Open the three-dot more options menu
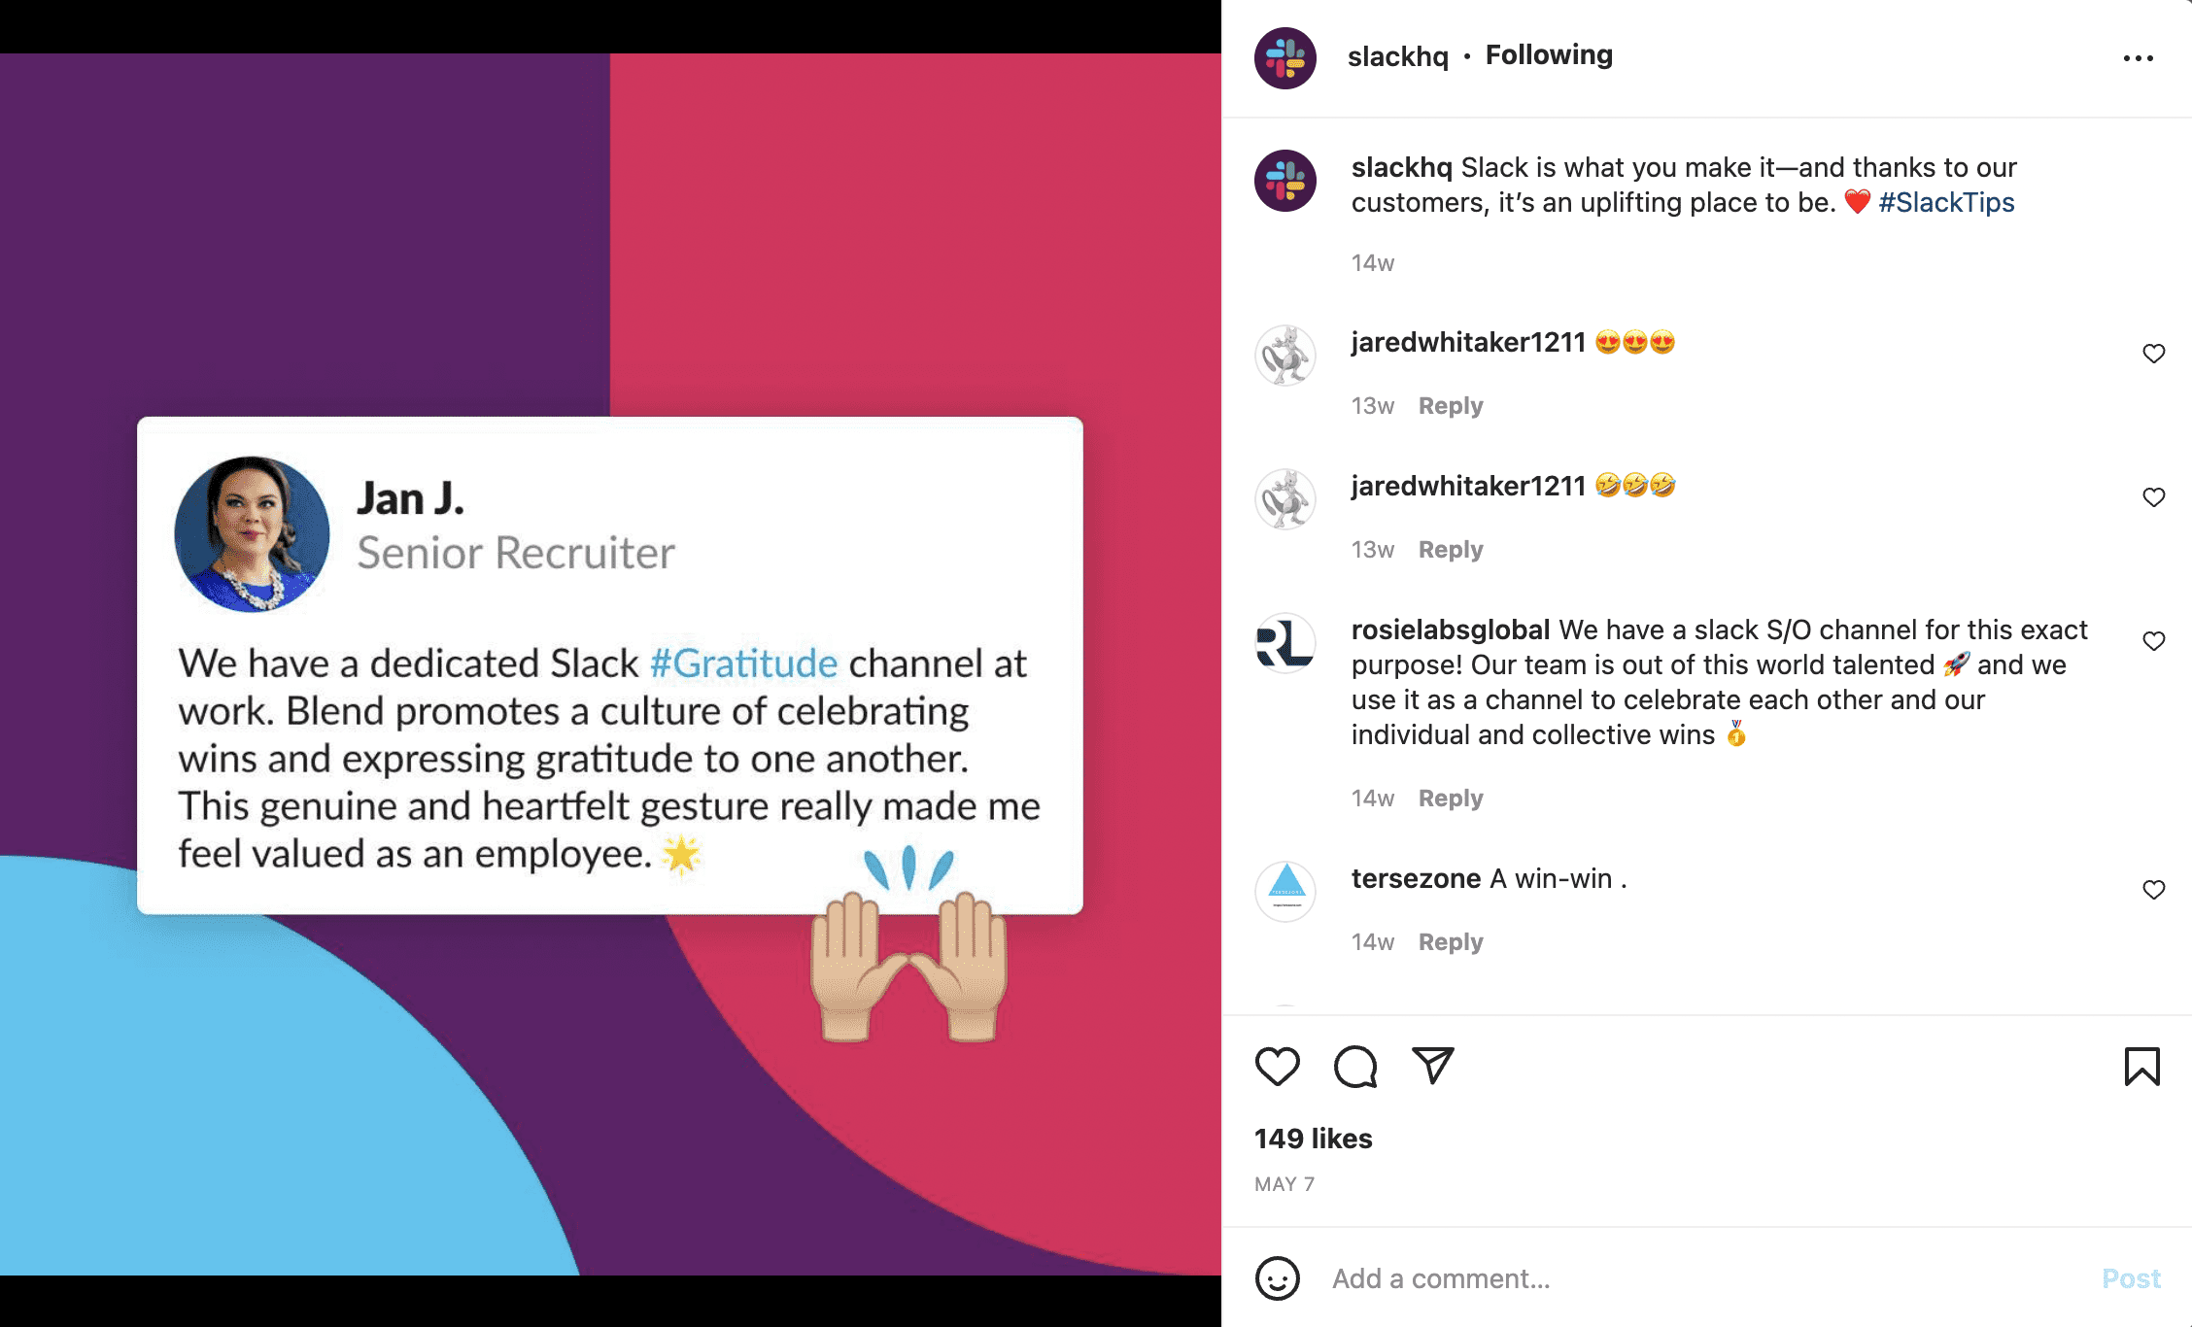The image size is (2192, 1327). tap(2138, 58)
